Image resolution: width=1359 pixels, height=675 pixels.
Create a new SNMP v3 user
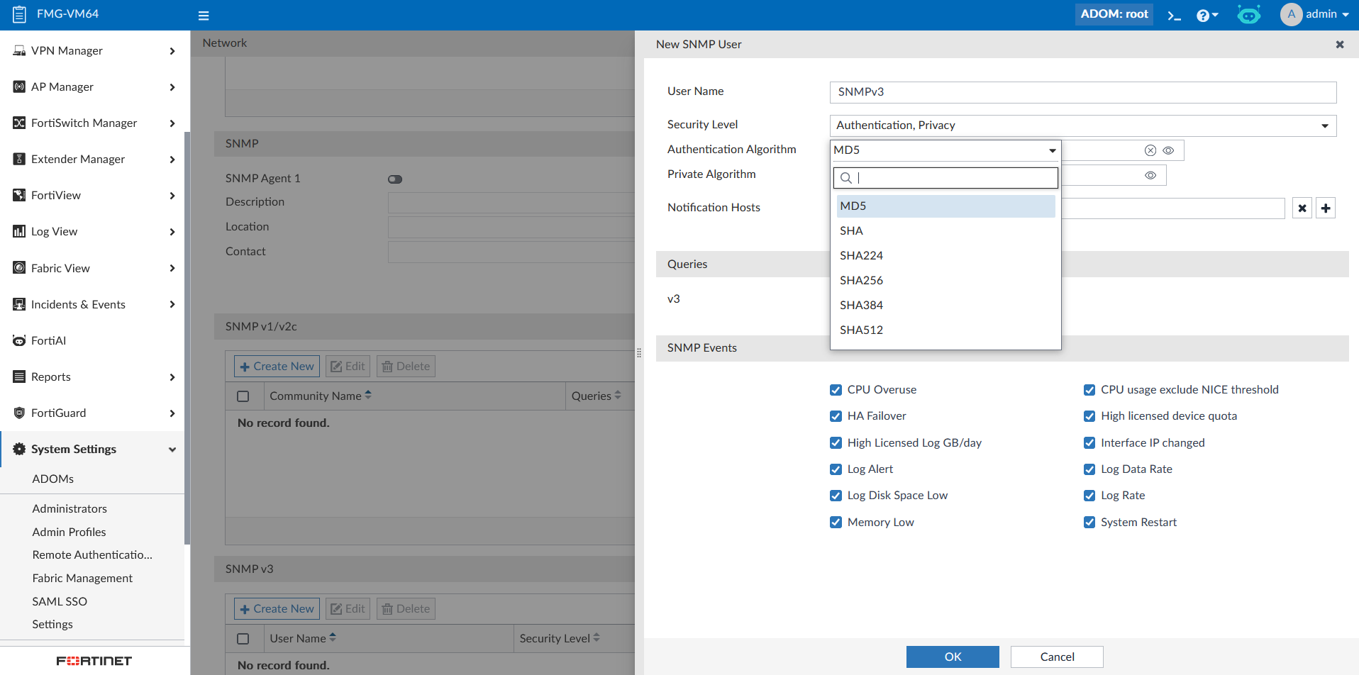click(x=277, y=608)
